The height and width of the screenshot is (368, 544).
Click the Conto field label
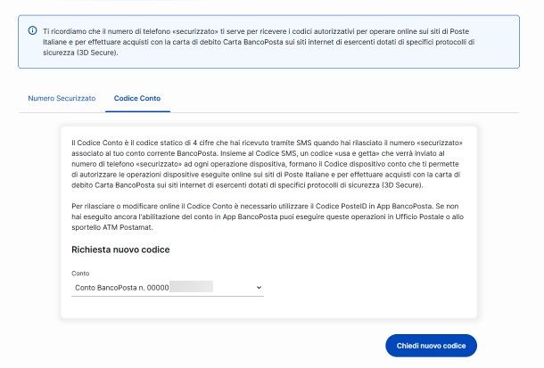tap(80, 273)
